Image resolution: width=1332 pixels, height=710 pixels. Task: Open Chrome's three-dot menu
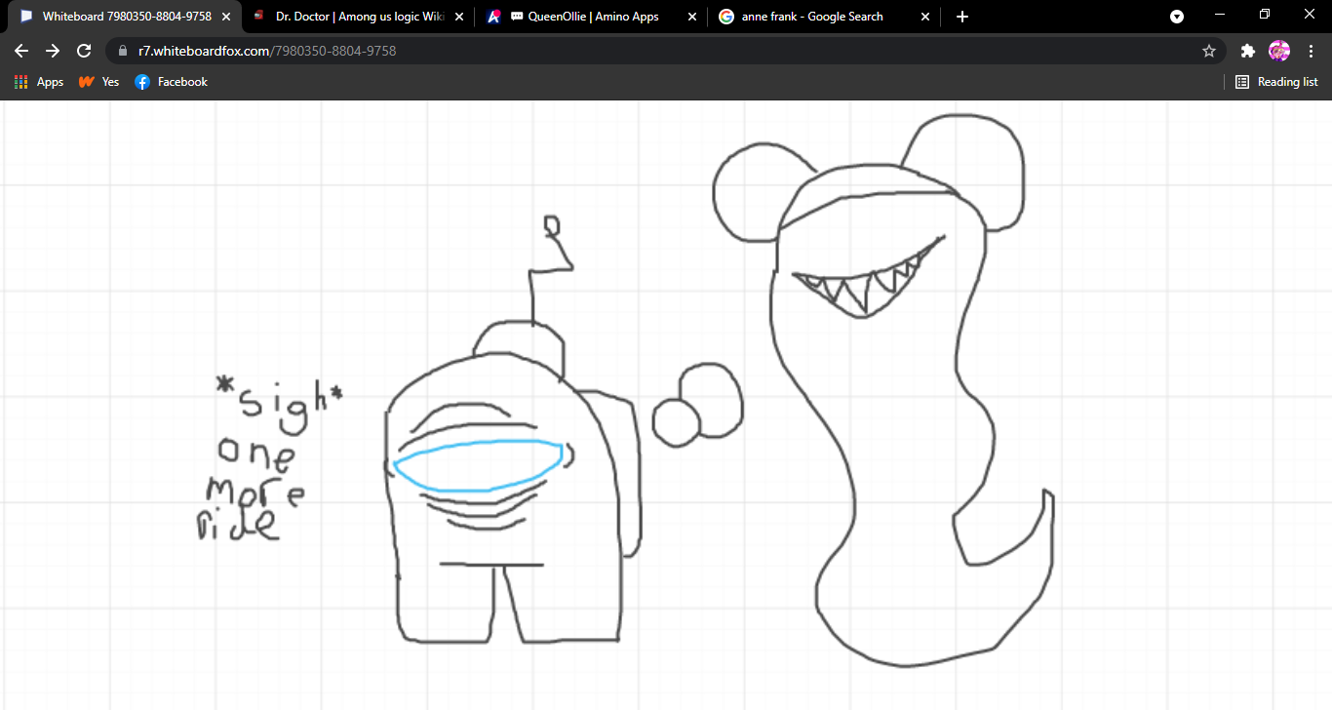pos(1310,51)
